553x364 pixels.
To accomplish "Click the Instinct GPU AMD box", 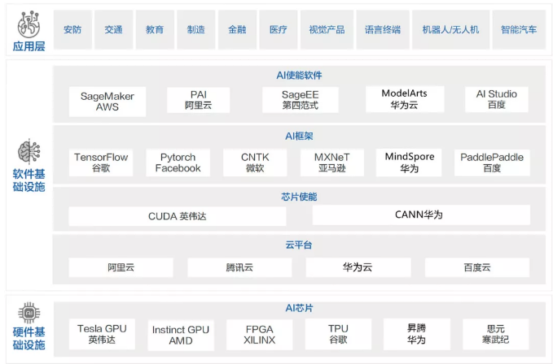I will 181,336.
